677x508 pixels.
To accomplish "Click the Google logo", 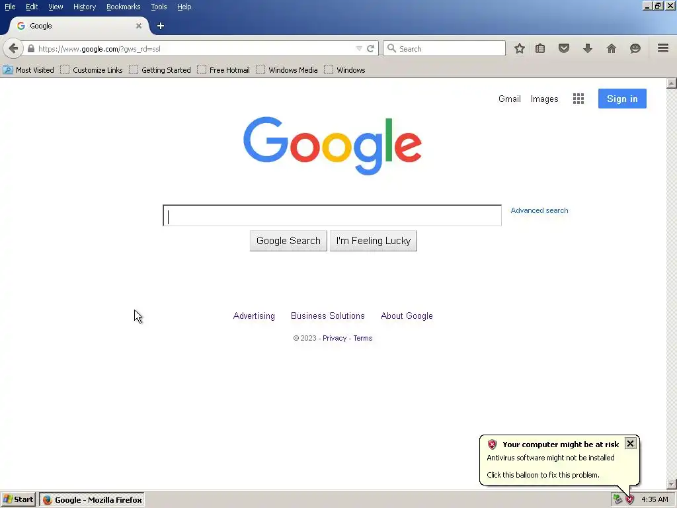I will [333, 146].
